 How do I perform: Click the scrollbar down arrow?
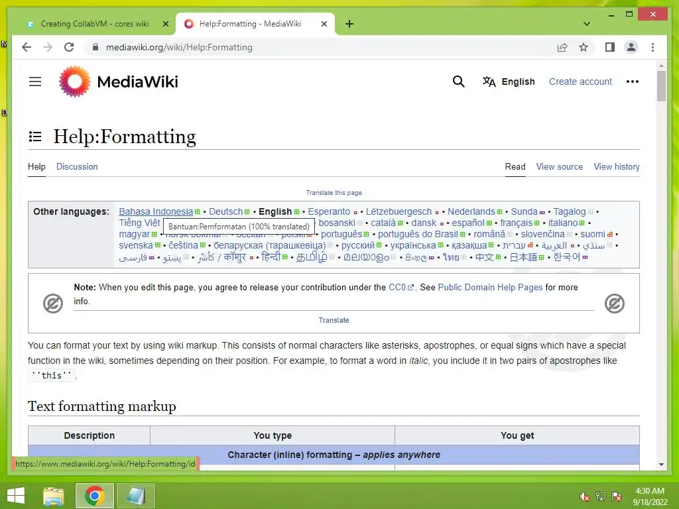(661, 465)
